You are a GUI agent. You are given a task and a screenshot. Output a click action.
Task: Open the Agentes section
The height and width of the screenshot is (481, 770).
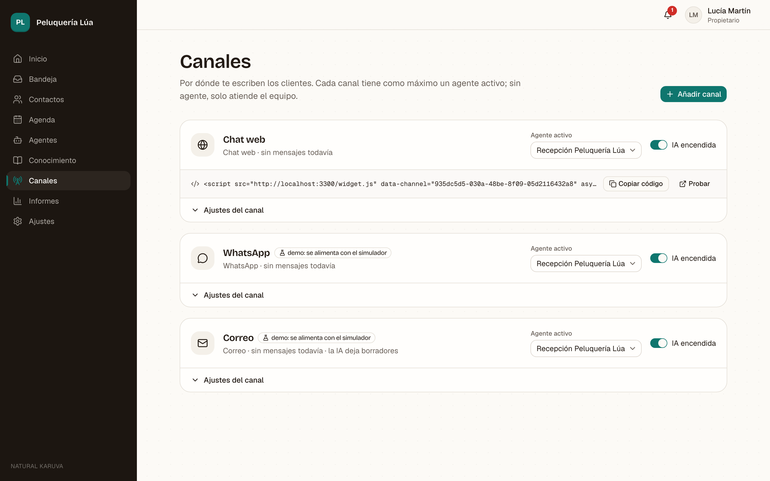pos(68,140)
